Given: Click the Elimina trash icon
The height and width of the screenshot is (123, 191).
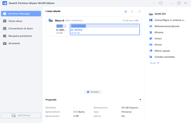Looking at the screenshot, I should point(151,32).
